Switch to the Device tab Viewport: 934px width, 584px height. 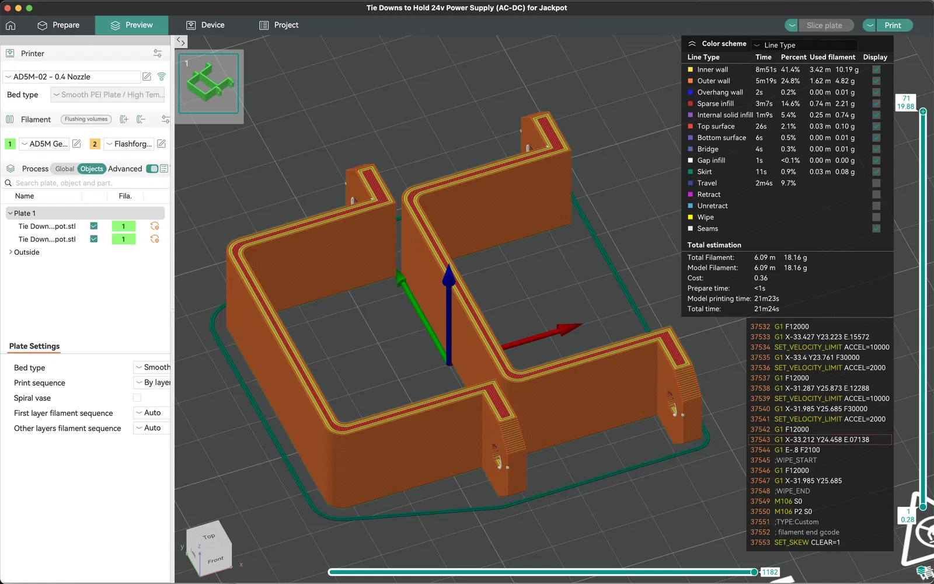click(205, 25)
